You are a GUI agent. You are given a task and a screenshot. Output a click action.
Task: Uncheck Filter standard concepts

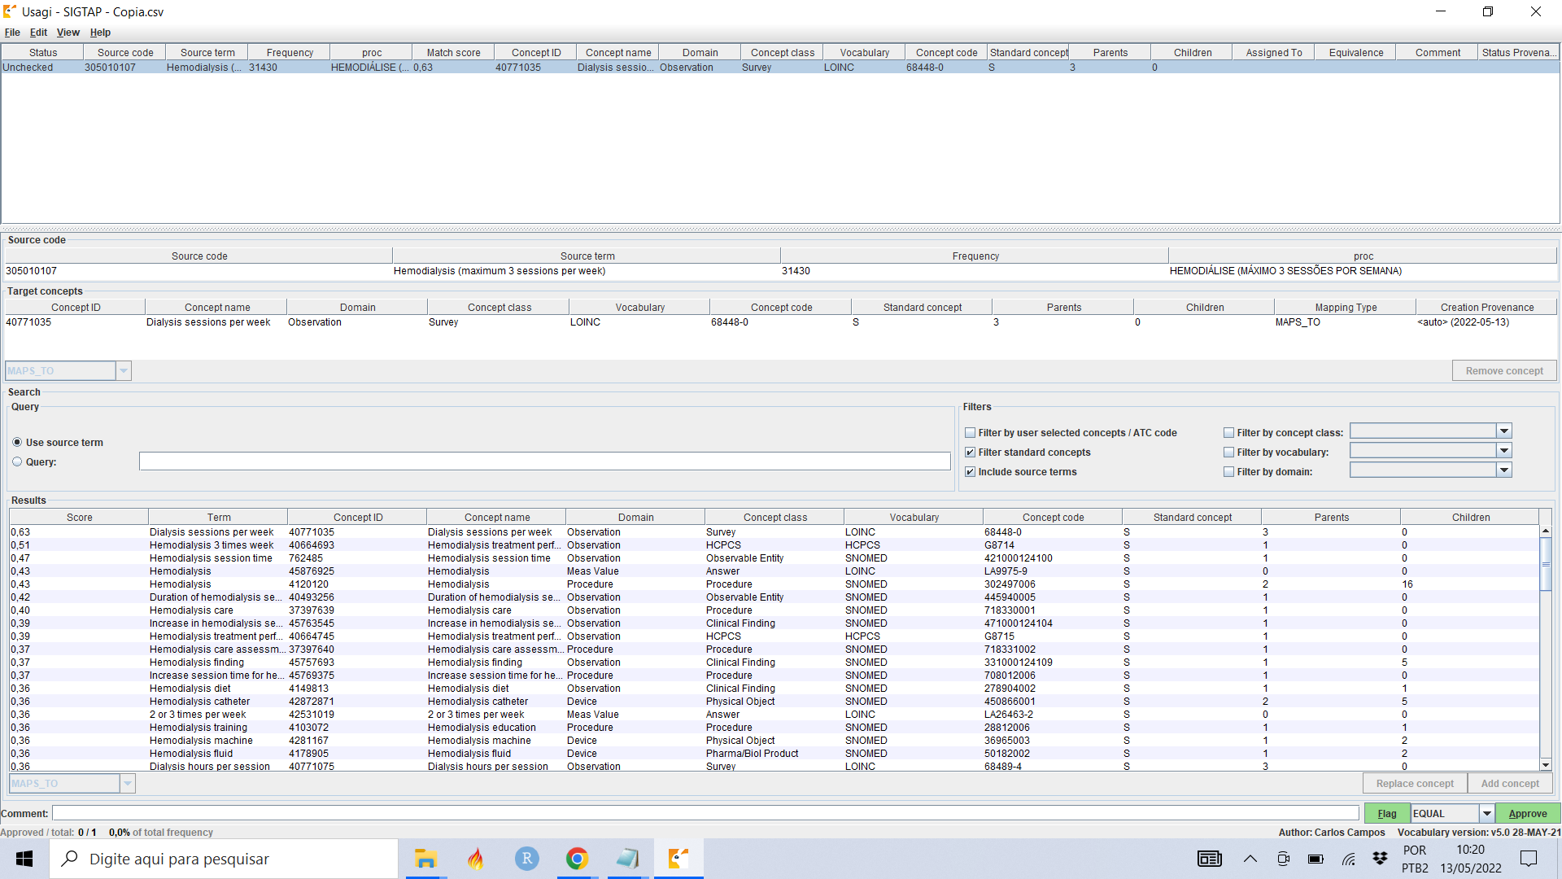pyautogui.click(x=970, y=453)
